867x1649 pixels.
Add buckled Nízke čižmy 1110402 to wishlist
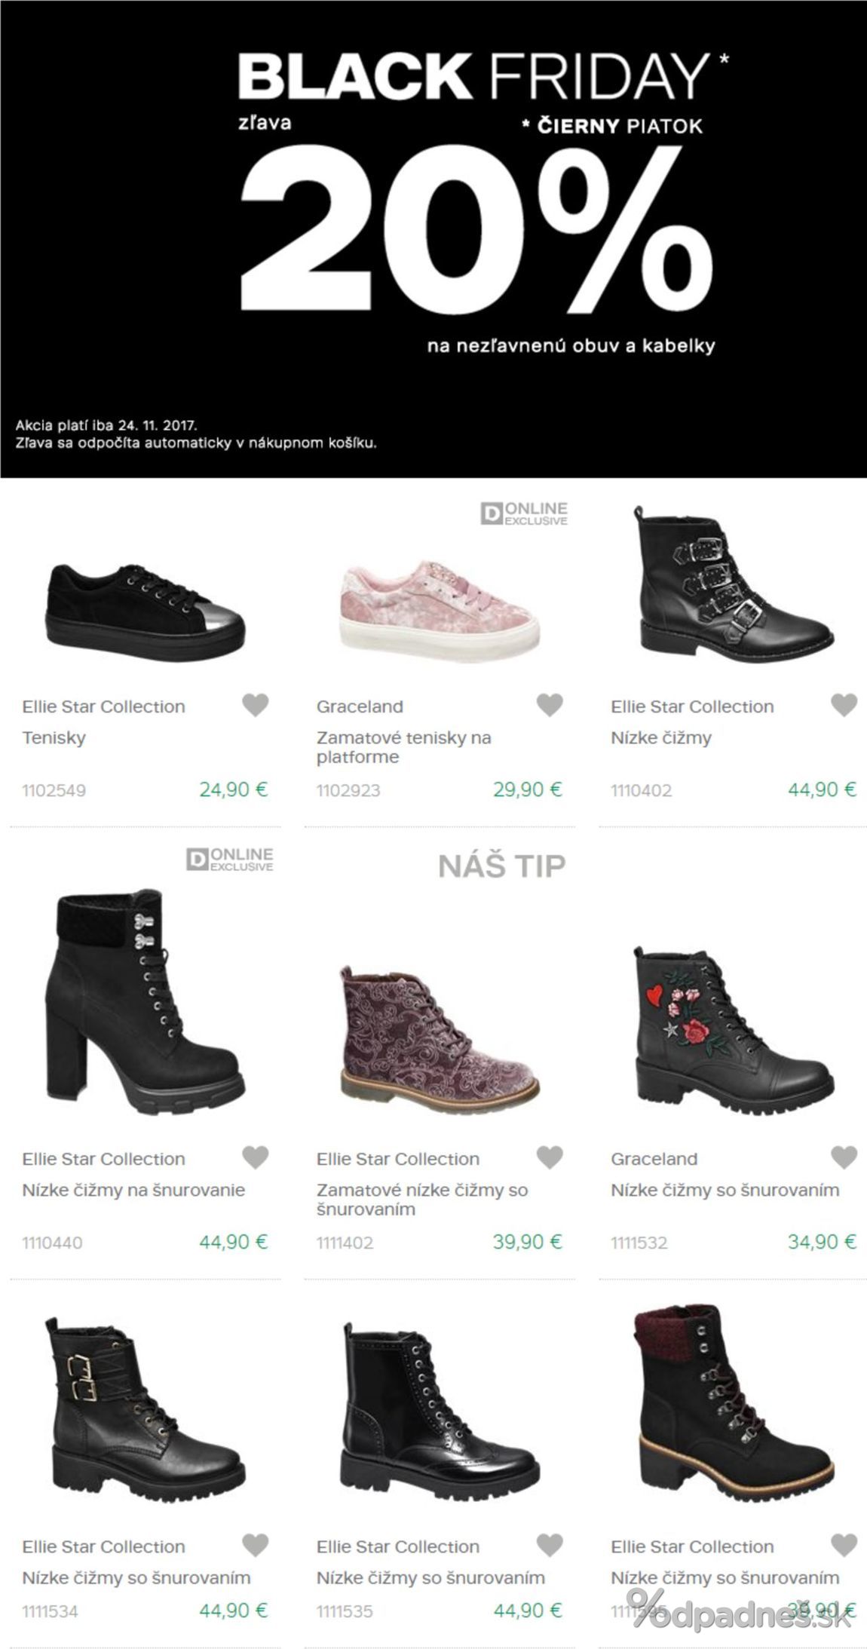pyautogui.click(x=844, y=706)
